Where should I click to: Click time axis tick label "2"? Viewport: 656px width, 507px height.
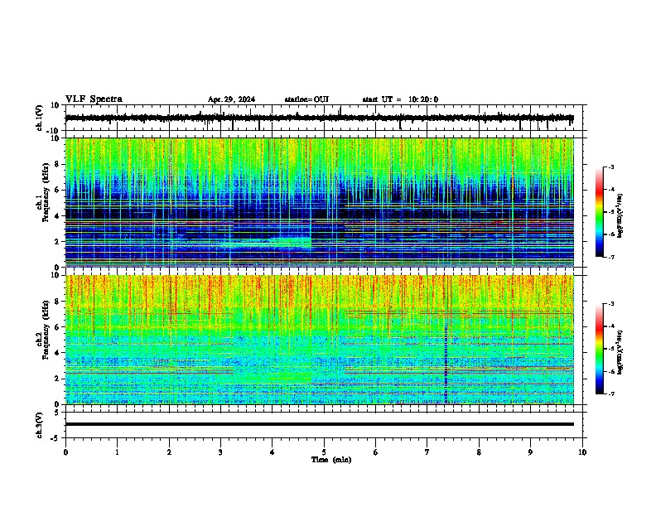[x=169, y=452]
